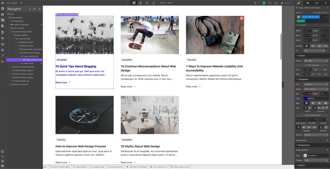
Task: Switch to the Element Settings gear tab
Action: coord(308,3)
